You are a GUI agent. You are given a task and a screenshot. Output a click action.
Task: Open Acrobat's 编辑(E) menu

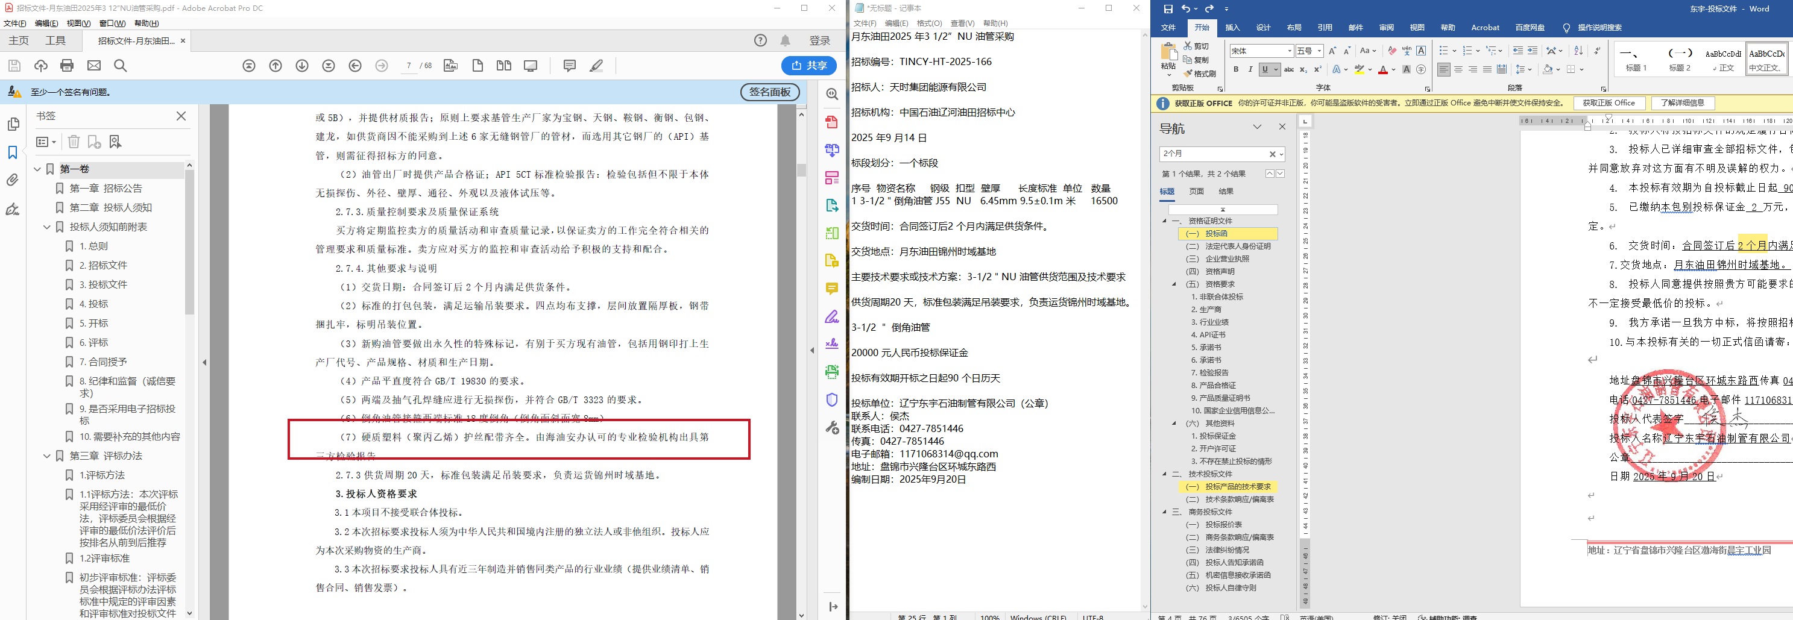[x=46, y=23]
